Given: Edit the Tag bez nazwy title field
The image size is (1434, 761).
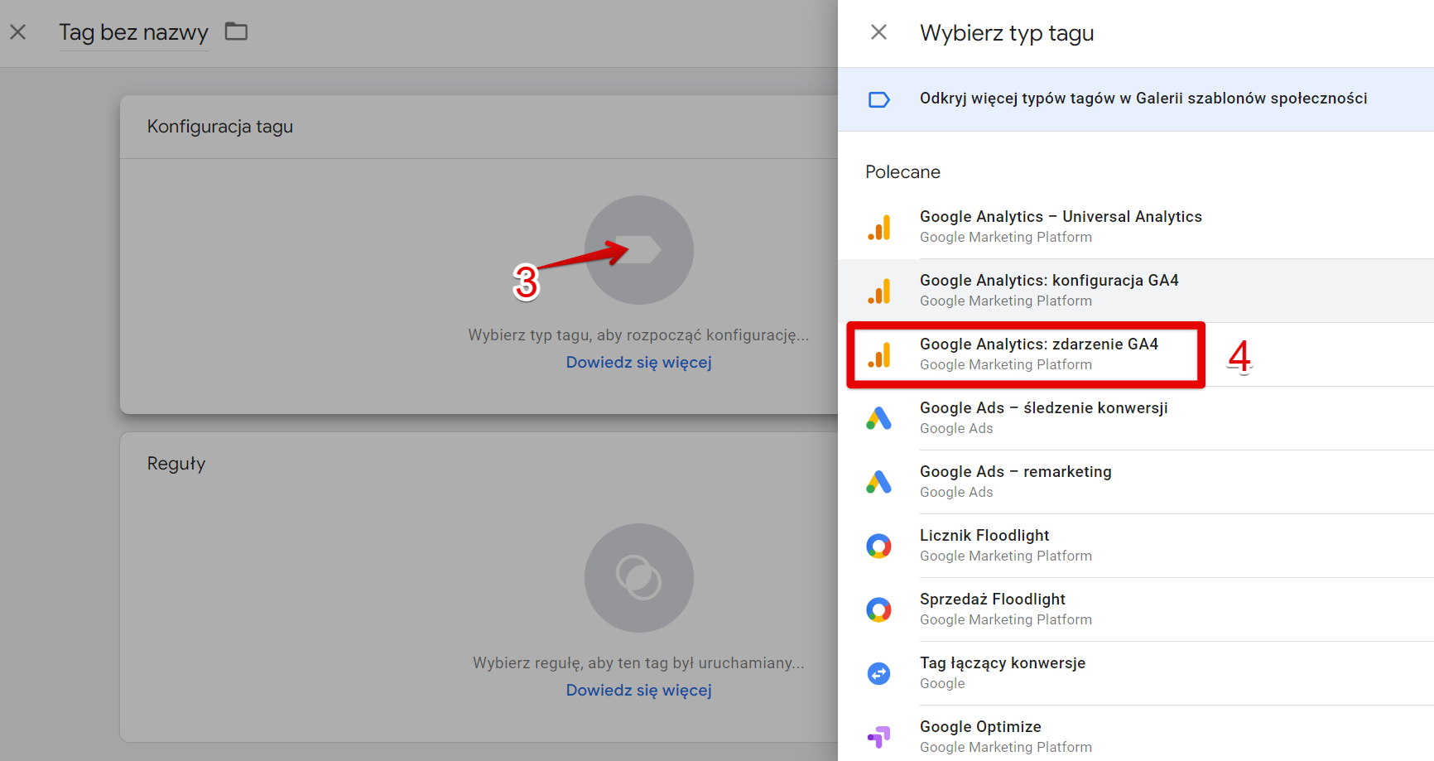Looking at the screenshot, I should coord(133,32).
